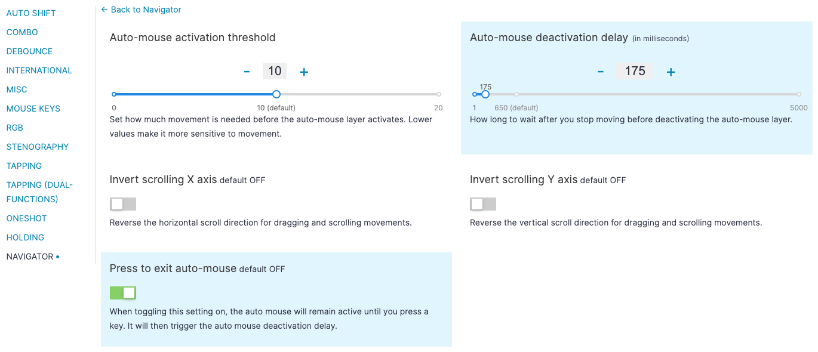
Task: Click the activation threshold value field
Action: pos(275,71)
